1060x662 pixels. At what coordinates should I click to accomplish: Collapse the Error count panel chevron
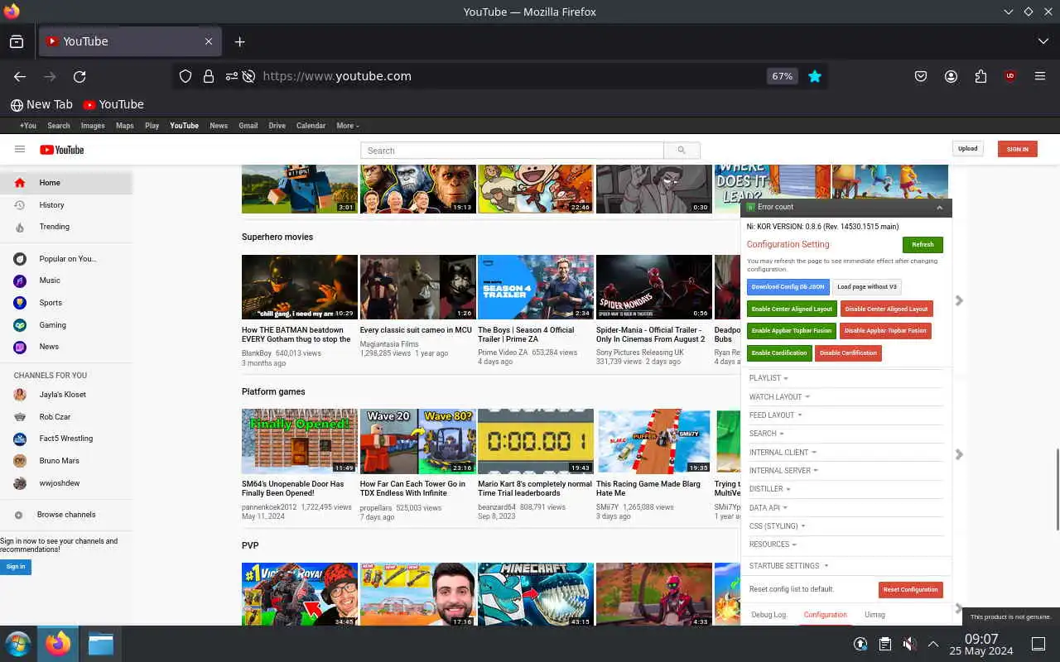(939, 208)
